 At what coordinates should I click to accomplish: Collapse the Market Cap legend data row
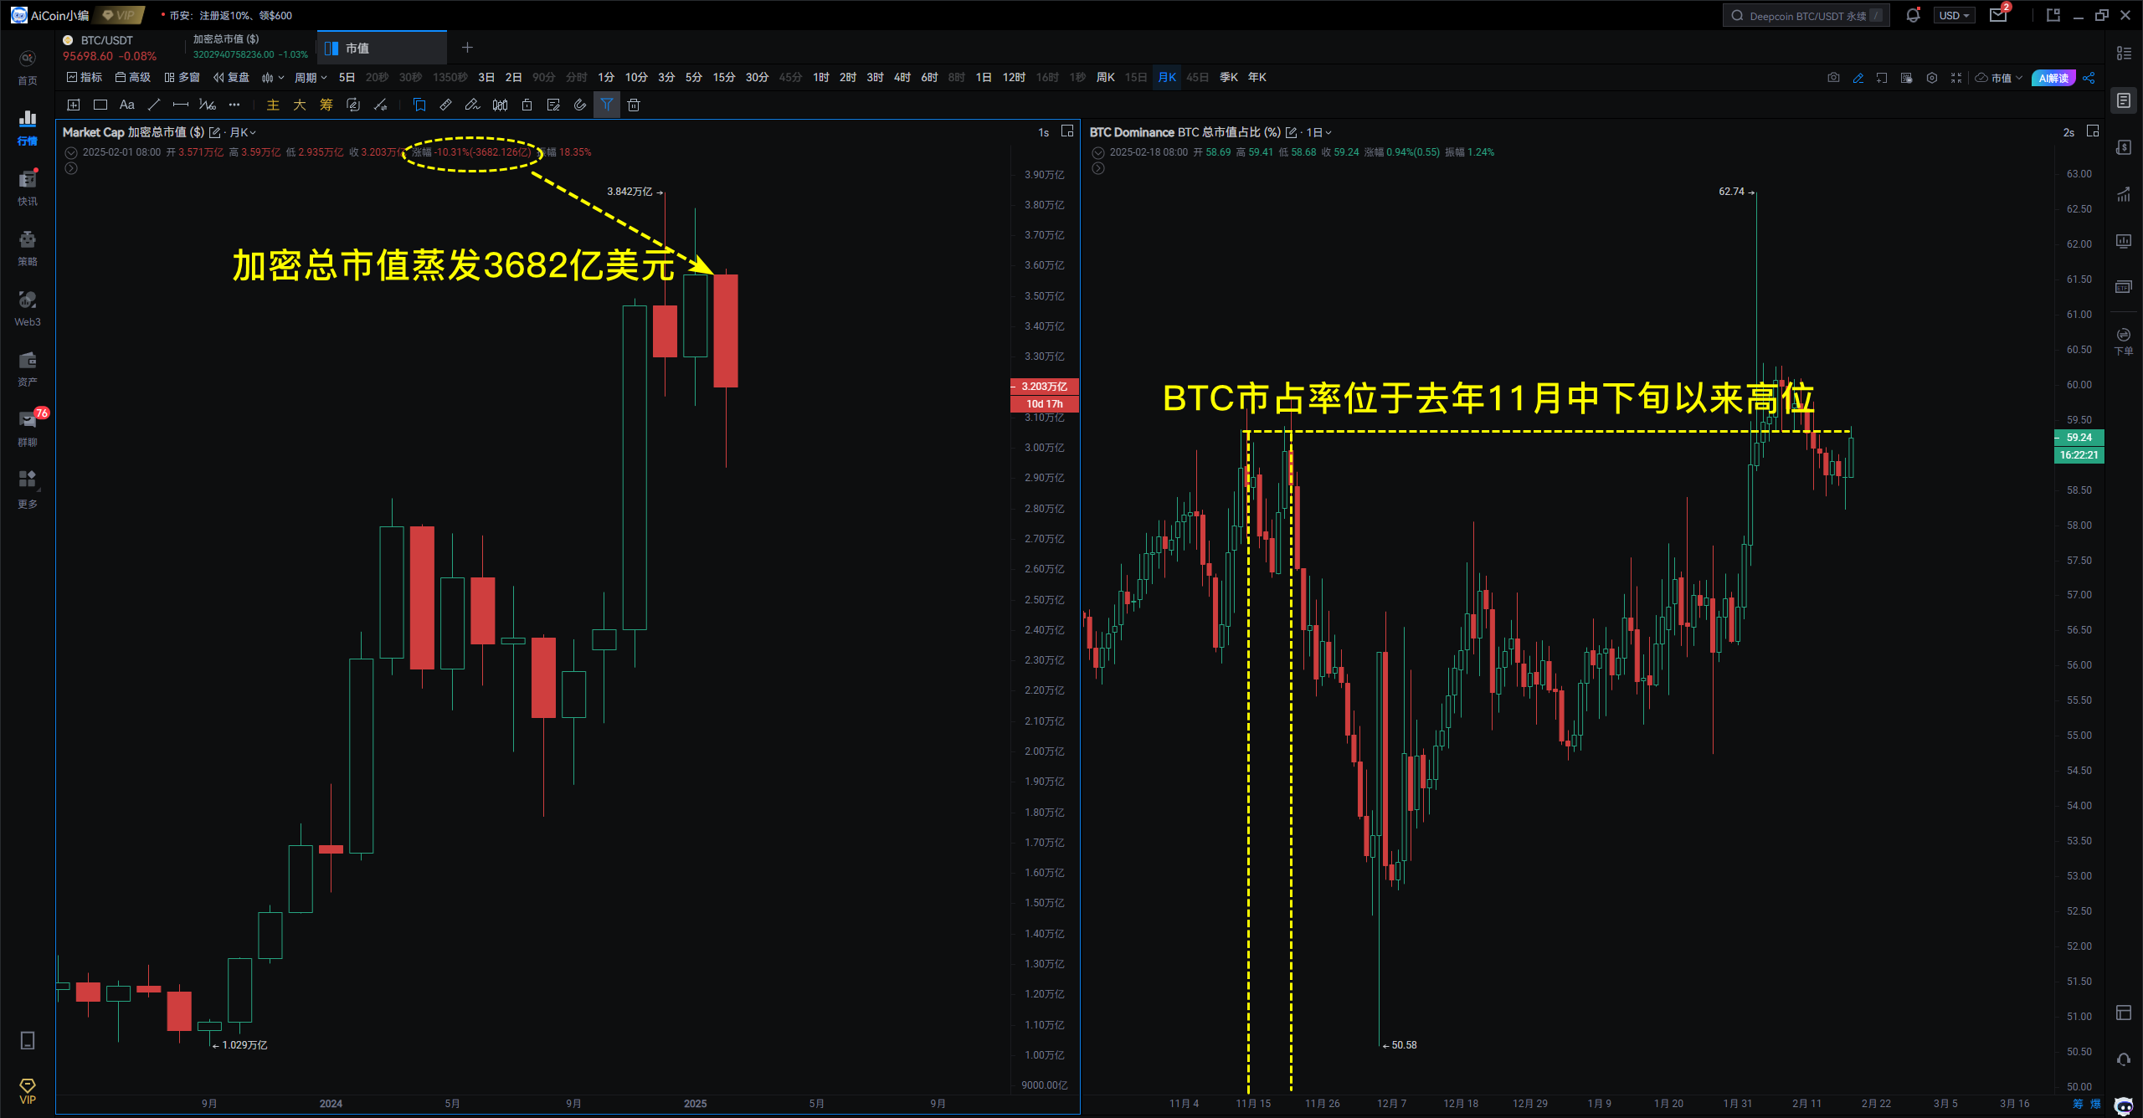coord(71,152)
